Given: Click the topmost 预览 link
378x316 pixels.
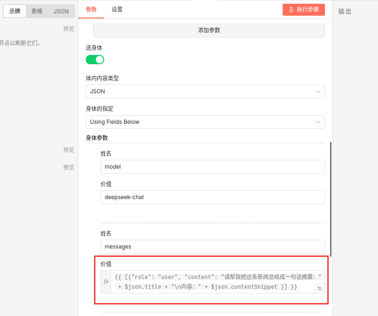Looking at the screenshot, I should (69, 29).
